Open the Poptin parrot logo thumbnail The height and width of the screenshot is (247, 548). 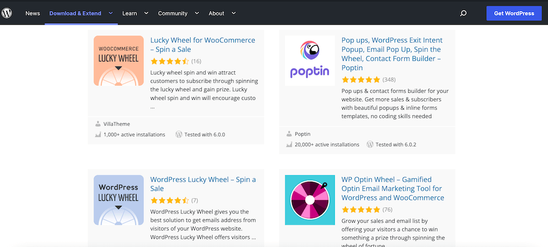(x=310, y=61)
